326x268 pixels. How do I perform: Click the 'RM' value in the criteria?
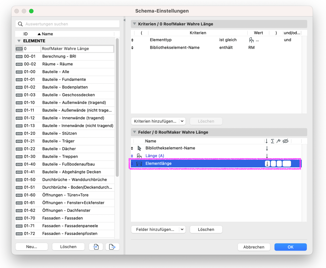(x=251, y=47)
